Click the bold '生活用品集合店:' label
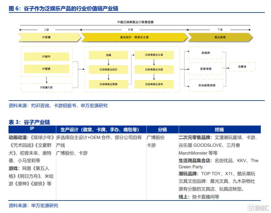The height and width of the screenshot is (213, 271). pyautogui.click(x=195, y=161)
